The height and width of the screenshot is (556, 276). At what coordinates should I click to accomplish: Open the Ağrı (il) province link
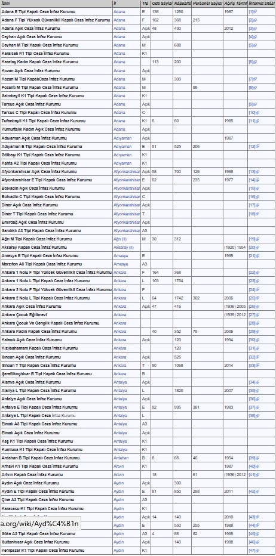[x=119, y=239]
